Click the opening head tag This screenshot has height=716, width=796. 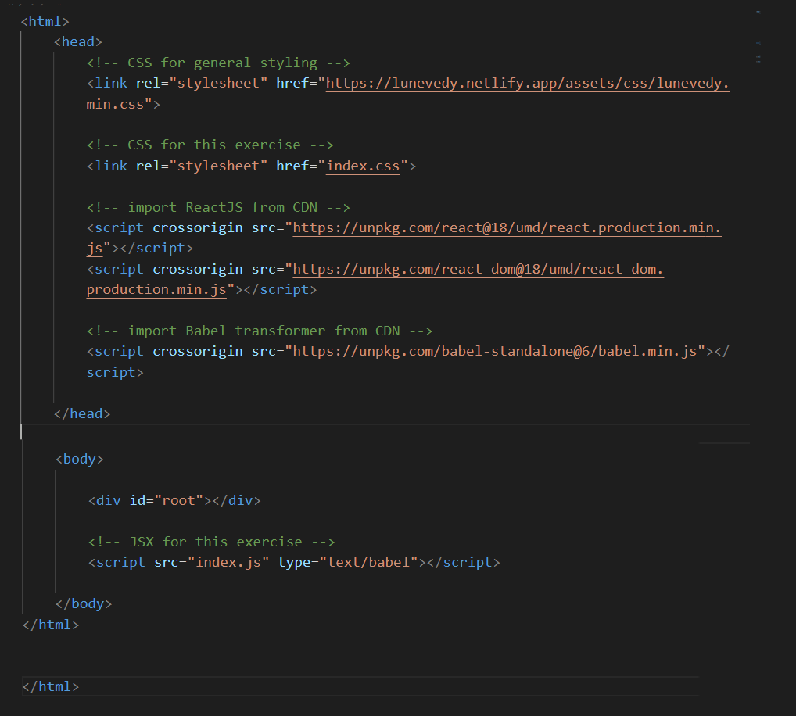coord(78,42)
